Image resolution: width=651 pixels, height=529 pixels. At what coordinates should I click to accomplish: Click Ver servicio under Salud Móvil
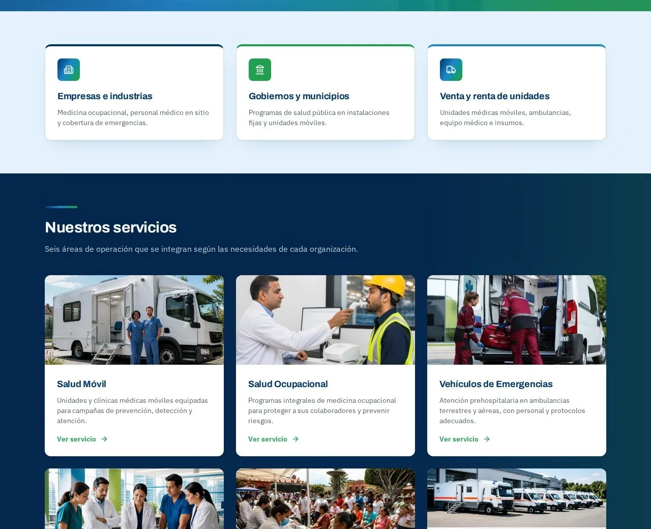click(82, 439)
